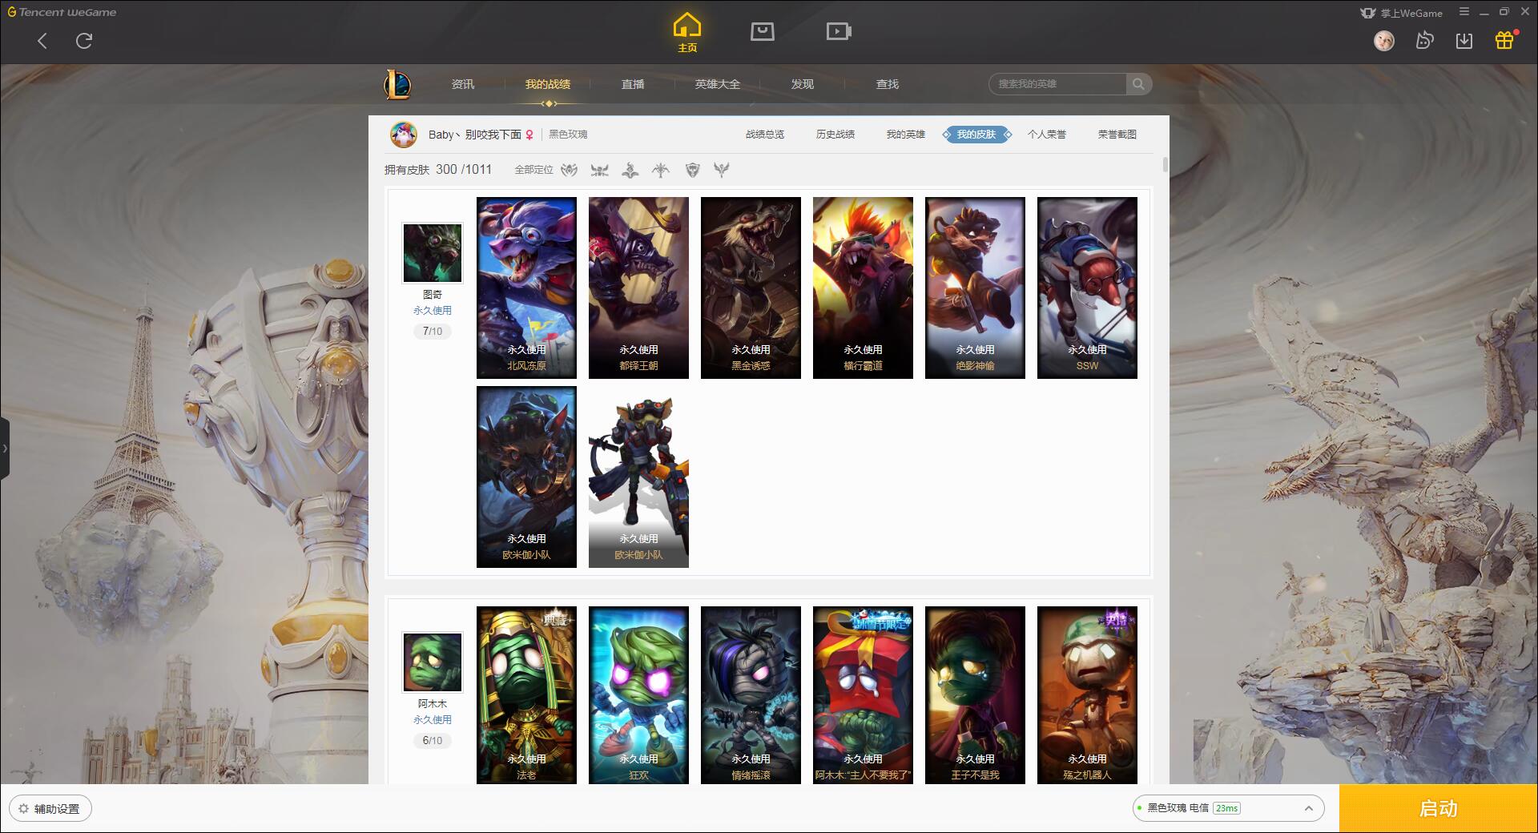This screenshot has width=1538, height=833.
Task: Filter skins by first role icon after 全部定位
Action: pyautogui.click(x=570, y=170)
